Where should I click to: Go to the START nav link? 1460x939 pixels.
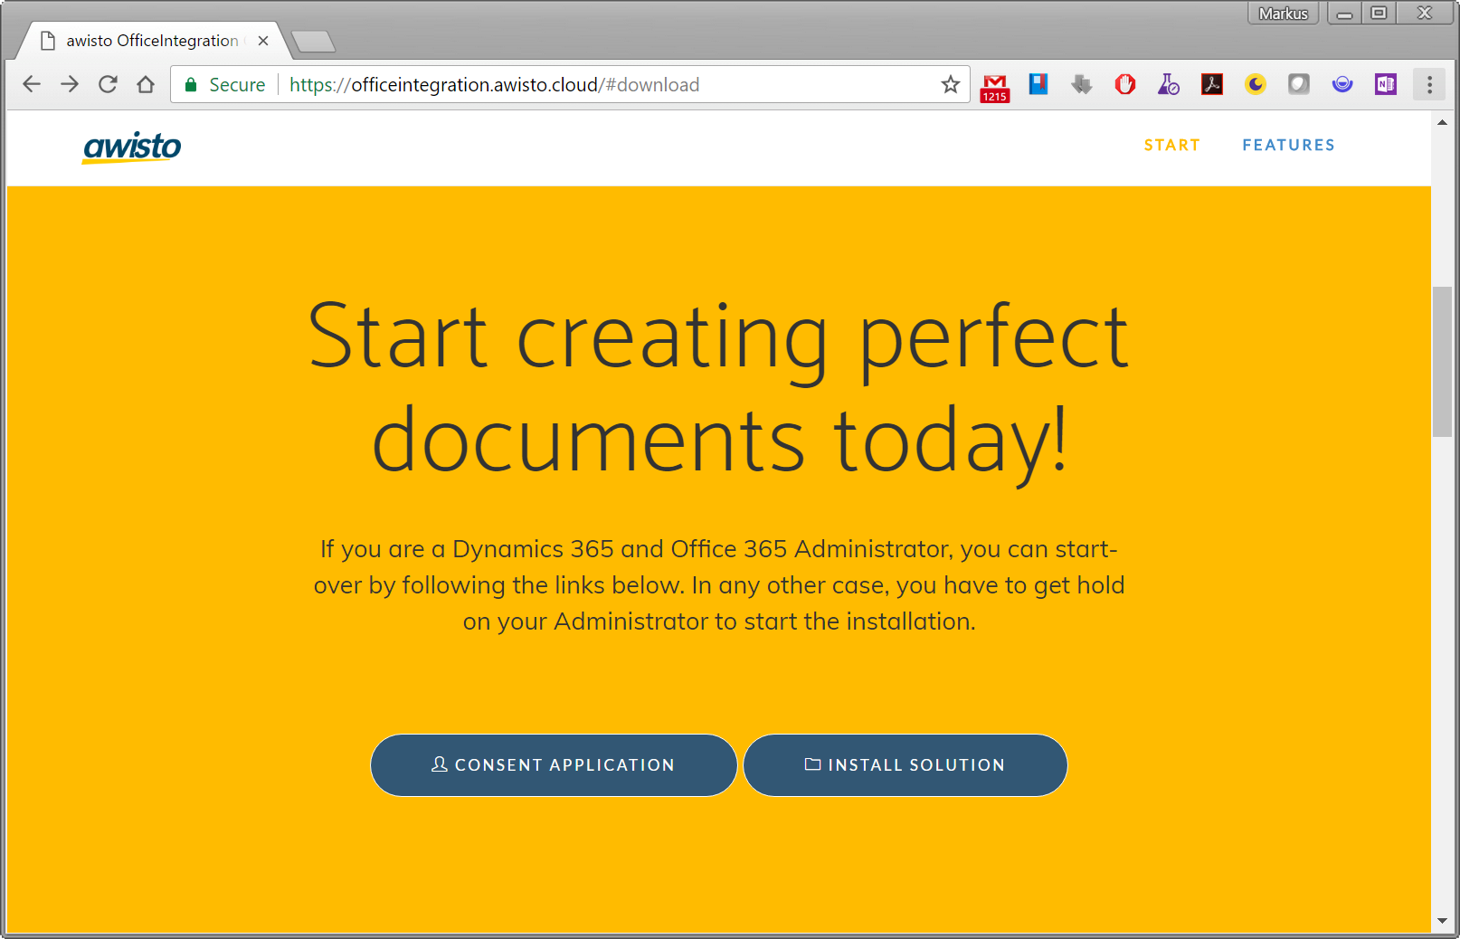pos(1172,145)
